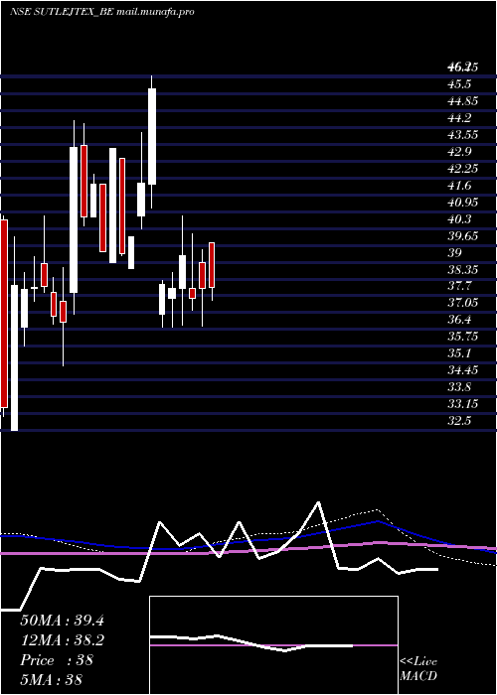This screenshot has width=497, height=695.
Task: Select the 41.6 price axis label
Action: point(459,186)
